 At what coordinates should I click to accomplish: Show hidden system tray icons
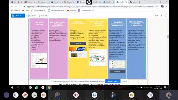pos(138,87)
